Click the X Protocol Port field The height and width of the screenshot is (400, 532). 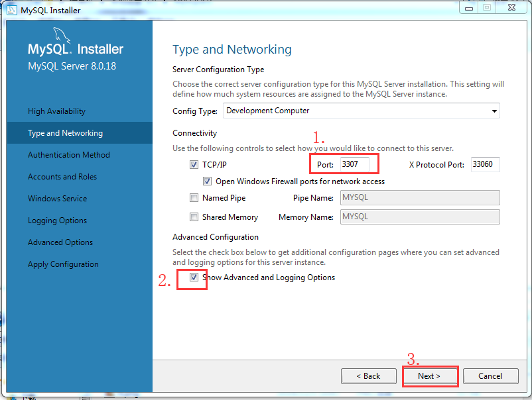(485, 164)
